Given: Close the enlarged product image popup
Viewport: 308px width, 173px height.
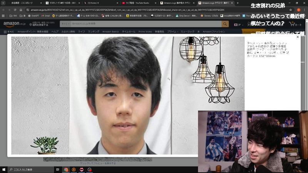Looking at the screenshot, I should click(x=298, y=37).
